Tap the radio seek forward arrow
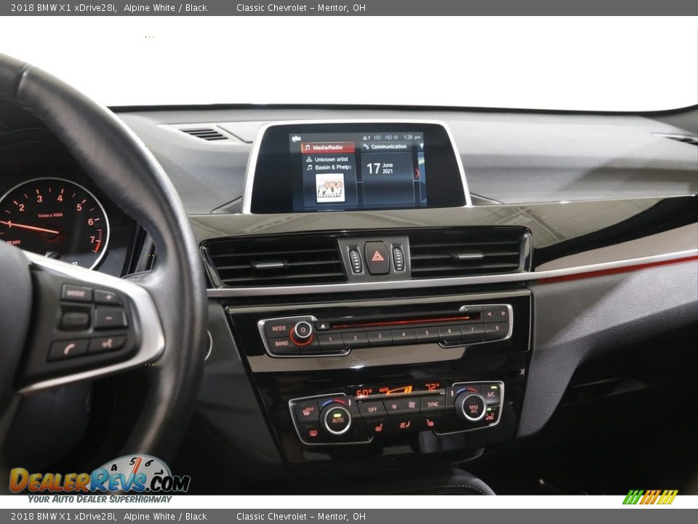698x524 pixels. coord(502,313)
